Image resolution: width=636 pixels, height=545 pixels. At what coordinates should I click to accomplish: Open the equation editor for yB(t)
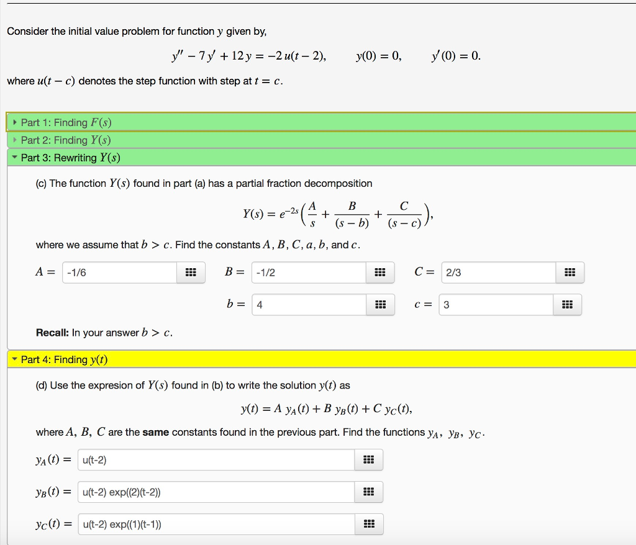point(369,491)
